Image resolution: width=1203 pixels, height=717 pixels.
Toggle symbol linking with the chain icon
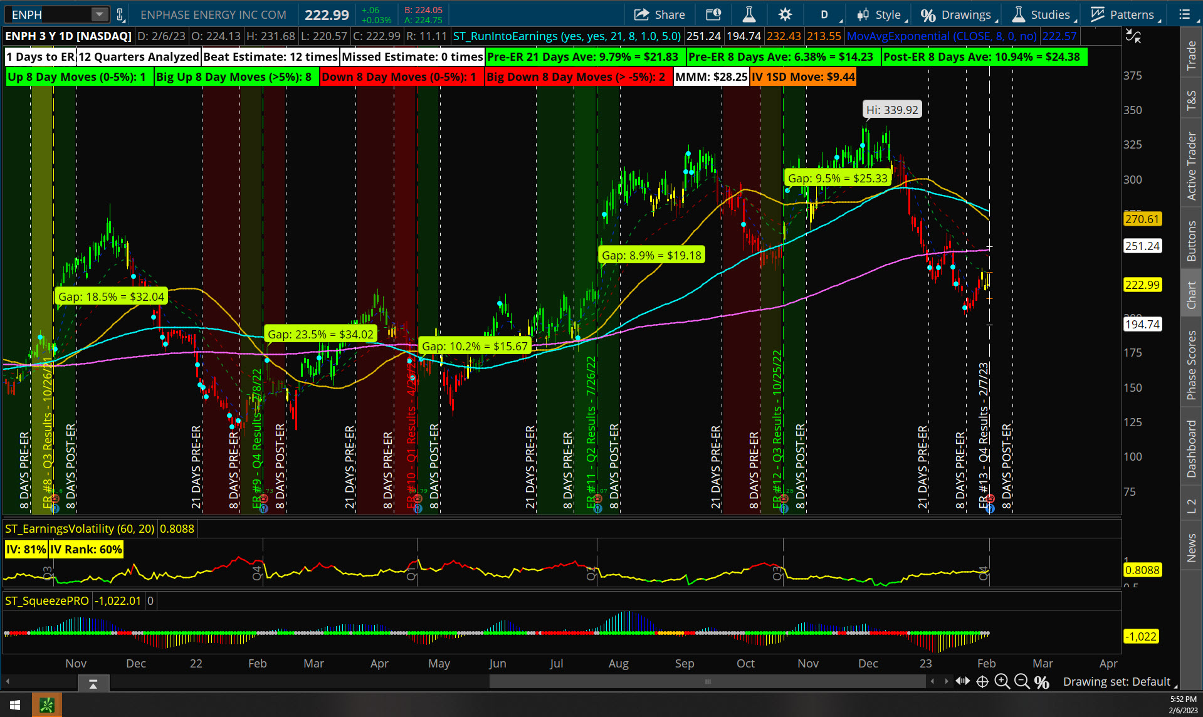(118, 14)
